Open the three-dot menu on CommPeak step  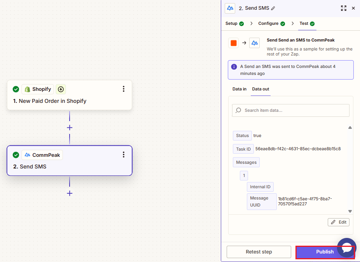124,154
